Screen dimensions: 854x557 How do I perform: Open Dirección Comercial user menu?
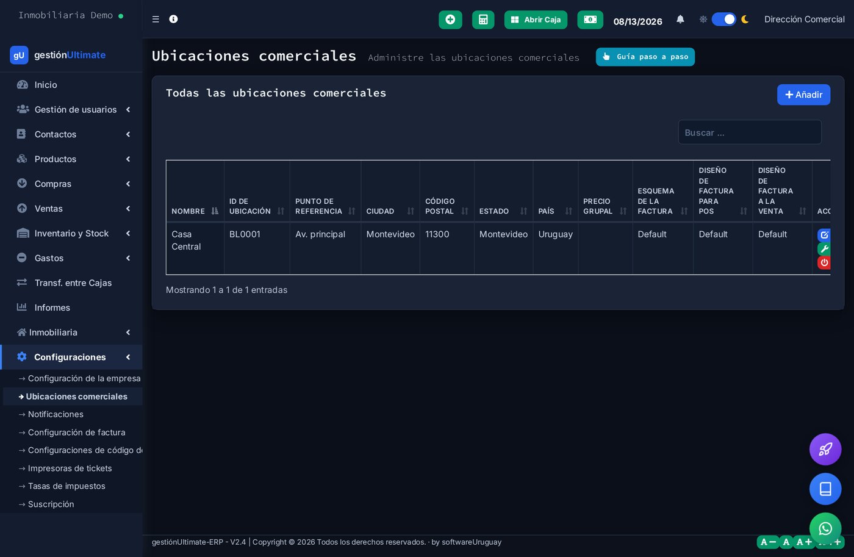[x=804, y=20]
